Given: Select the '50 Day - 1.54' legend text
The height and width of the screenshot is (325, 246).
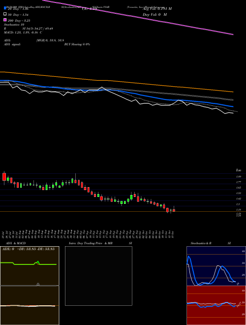Looking at the screenshot, I should [18, 15].
